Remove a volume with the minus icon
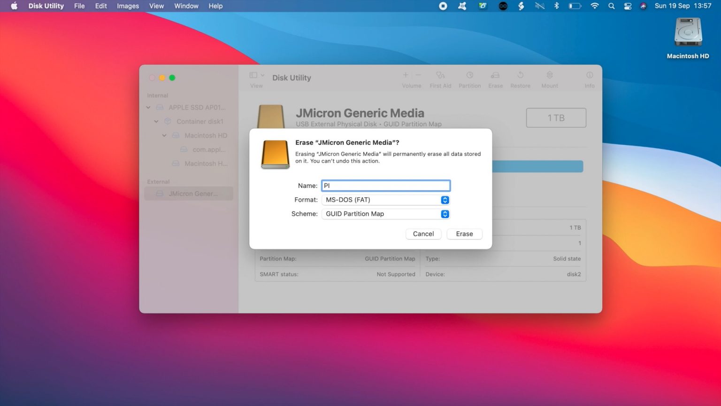The image size is (721, 406). [x=417, y=75]
